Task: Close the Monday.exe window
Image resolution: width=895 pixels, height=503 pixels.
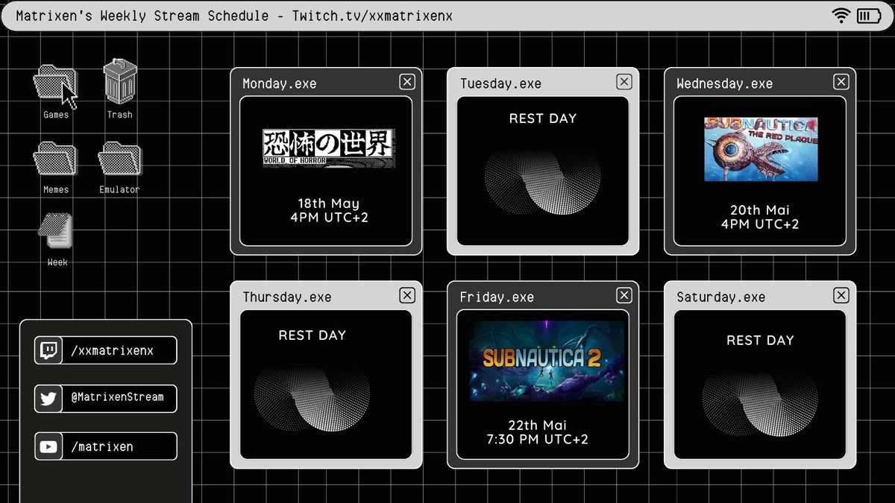Action: click(x=406, y=82)
